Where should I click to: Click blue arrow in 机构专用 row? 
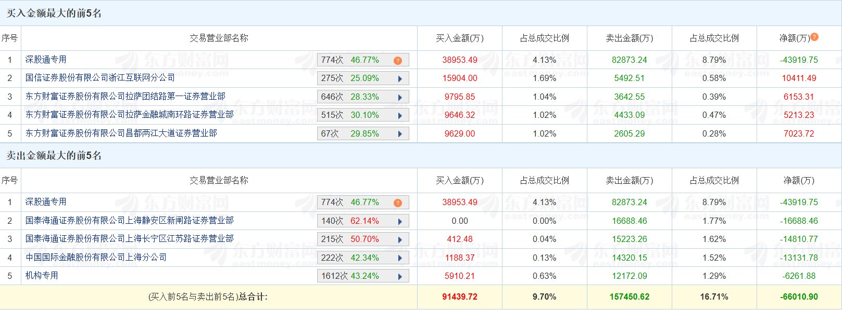click(400, 276)
